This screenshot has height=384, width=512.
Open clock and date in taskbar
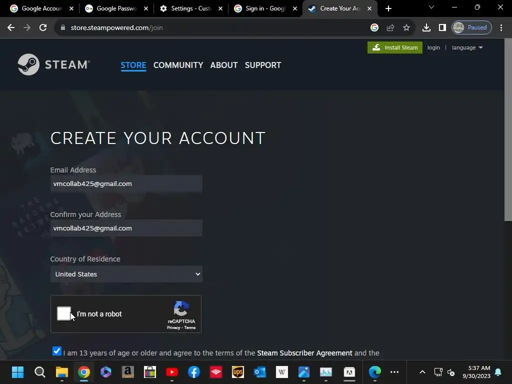(476, 372)
